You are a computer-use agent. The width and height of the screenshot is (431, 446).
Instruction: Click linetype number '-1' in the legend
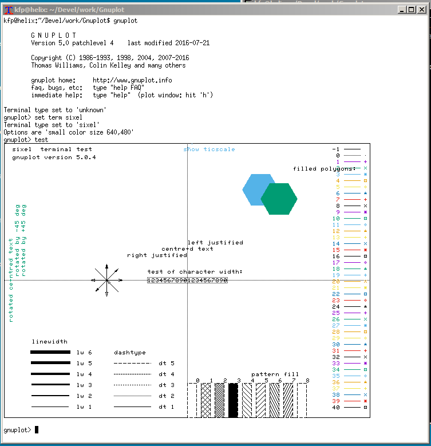[x=336, y=149]
